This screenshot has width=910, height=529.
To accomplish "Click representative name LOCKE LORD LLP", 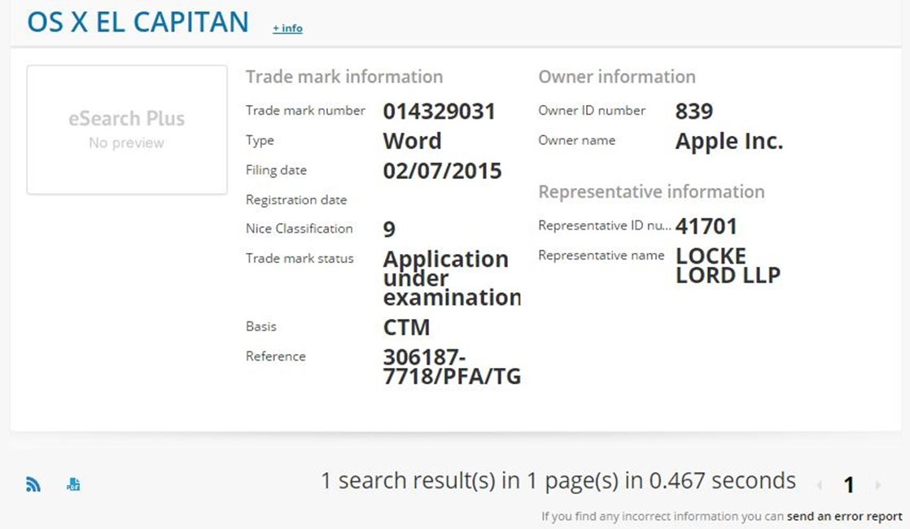I will click(728, 265).
